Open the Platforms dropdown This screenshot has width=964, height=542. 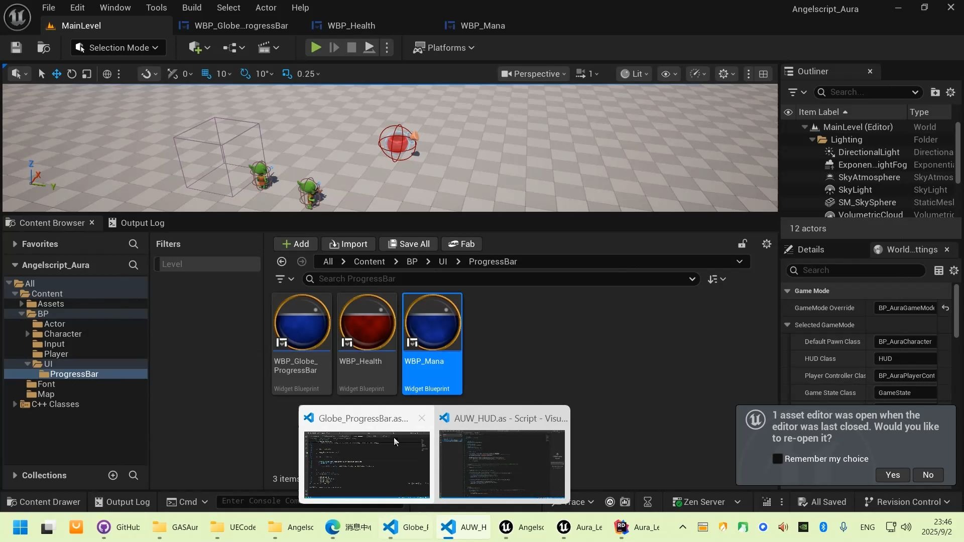pos(444,48)
